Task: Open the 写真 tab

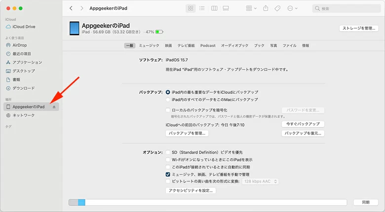Action: [273, 45]
